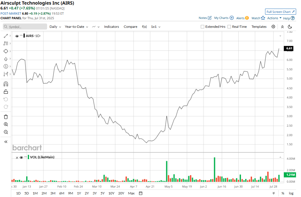Image resolution: width=301 pixels, height=197 pixels.
Task: Open Indicators menu
Action: coord(111,27)
